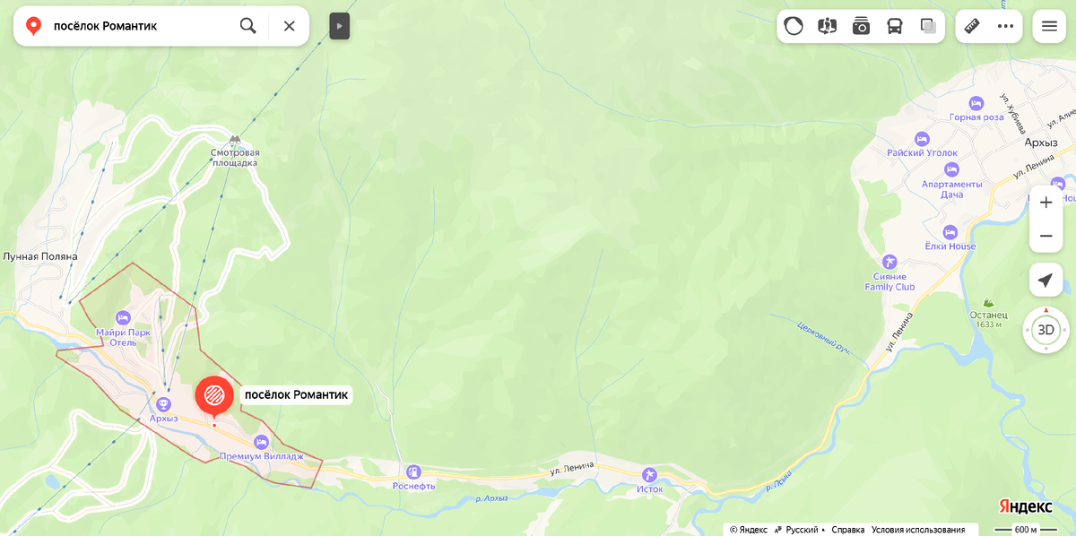
Task: Toggle the traffic layer icon
Action: click(794, 26)
